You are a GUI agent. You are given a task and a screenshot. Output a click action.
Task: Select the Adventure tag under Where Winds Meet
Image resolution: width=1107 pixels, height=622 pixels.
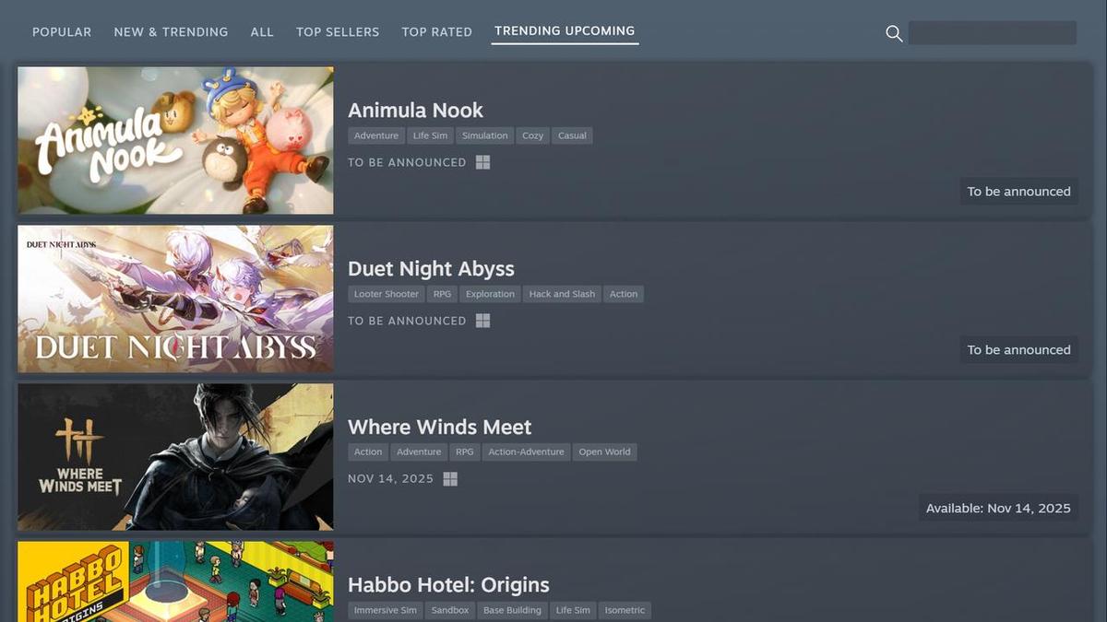tap(419, 452)
